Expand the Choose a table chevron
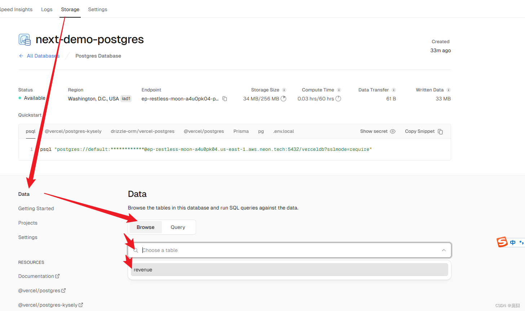The height and width of the screenshot is (311, 525). (x=444, y=250)
